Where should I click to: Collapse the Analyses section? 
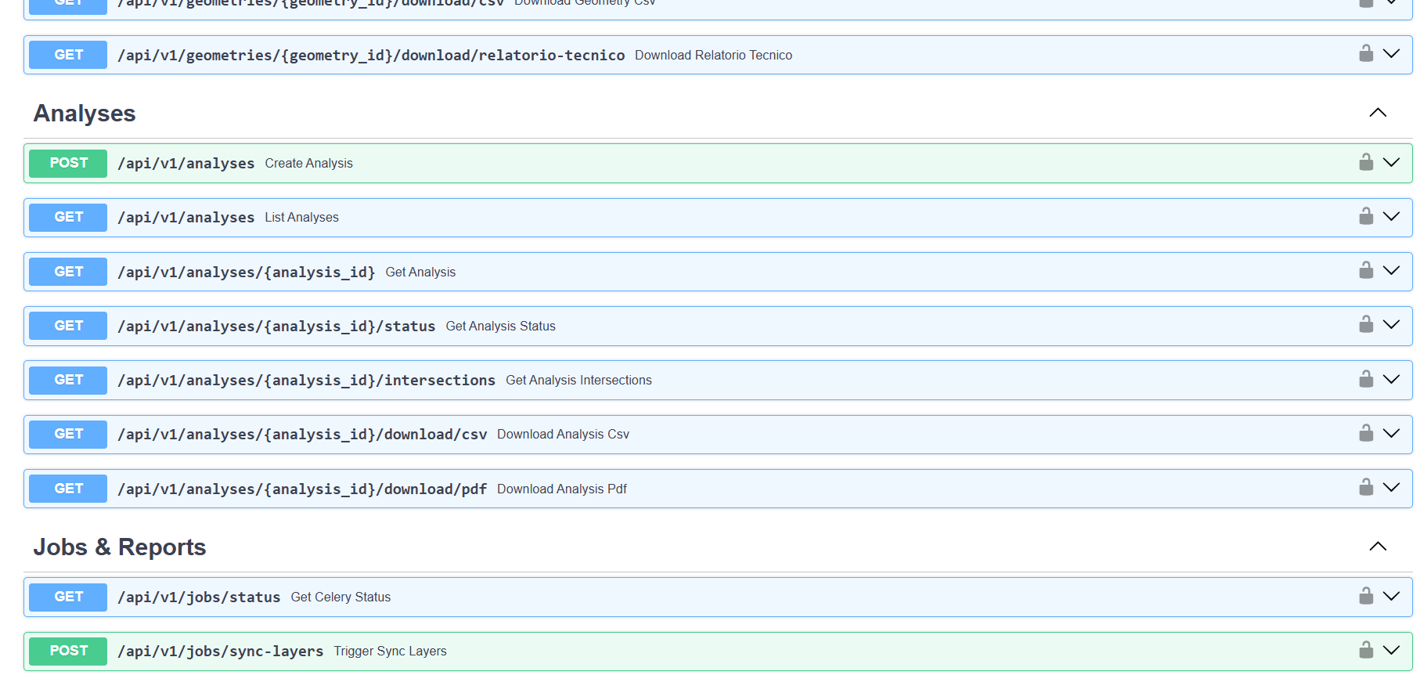pyautogui.click(x=1378, y=113)
